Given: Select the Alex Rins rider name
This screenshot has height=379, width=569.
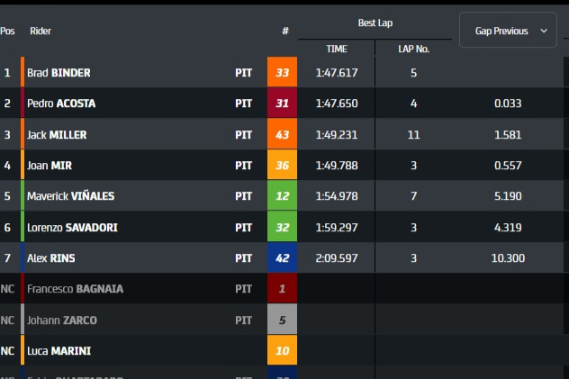Looking at the screenshot, I should 50,257.
